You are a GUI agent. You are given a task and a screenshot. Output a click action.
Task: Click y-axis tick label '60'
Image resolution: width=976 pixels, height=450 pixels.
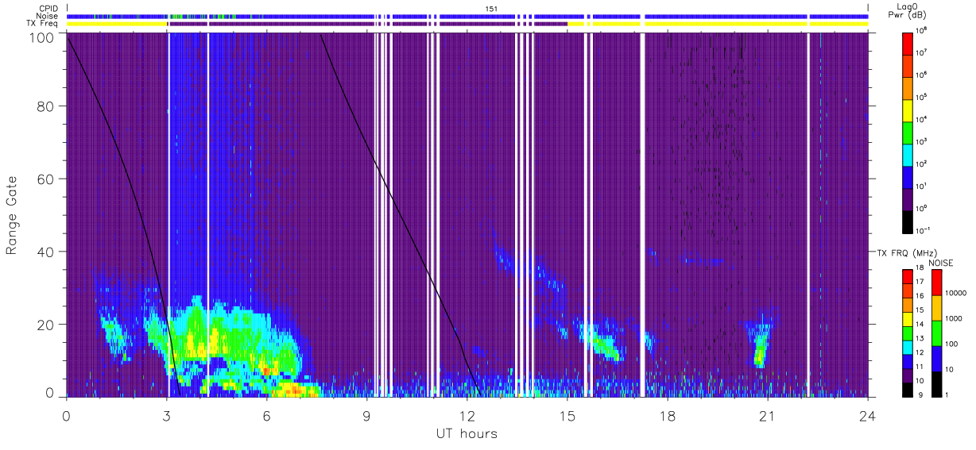(45, 179)
